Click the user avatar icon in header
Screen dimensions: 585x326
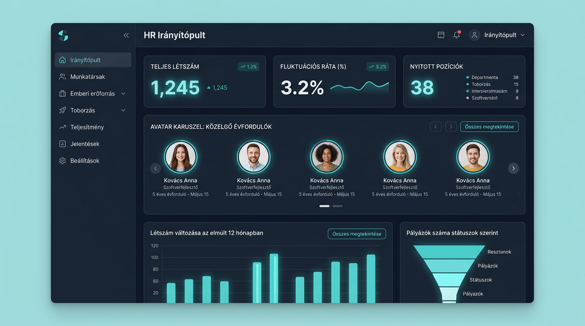[474, 35]
